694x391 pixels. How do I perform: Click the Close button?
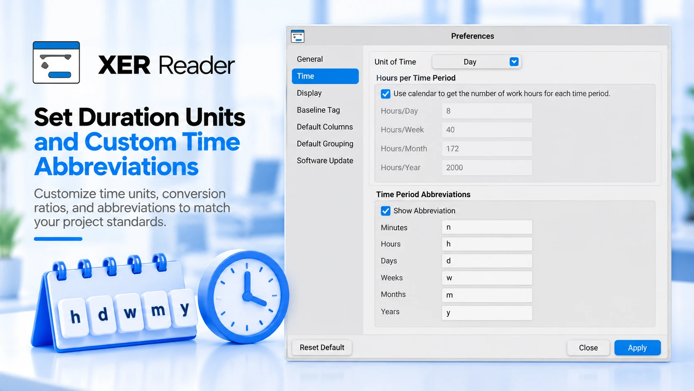(x=588, y=348)
